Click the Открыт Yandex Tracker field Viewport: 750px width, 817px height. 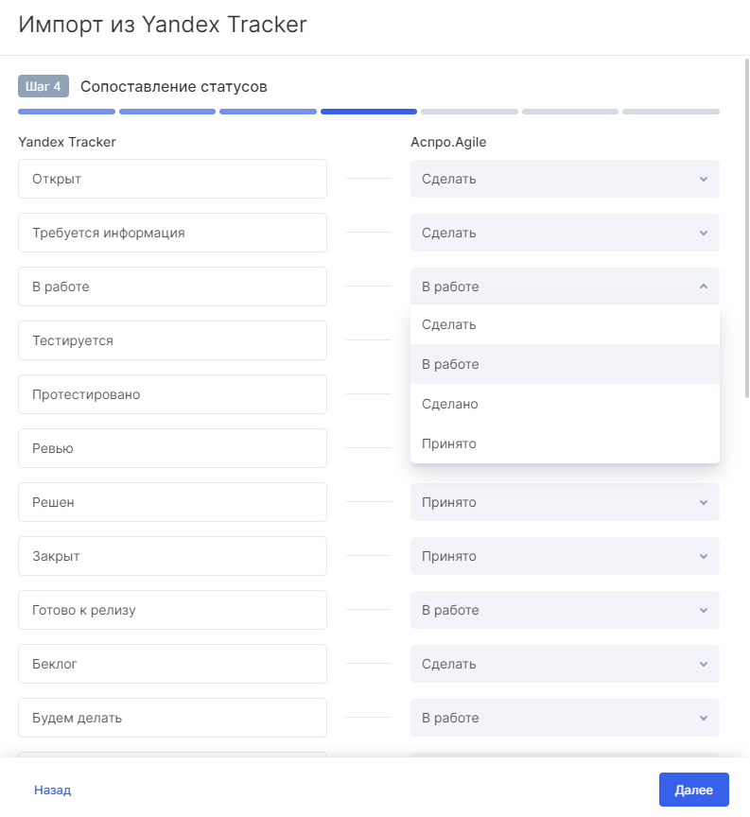172,179
